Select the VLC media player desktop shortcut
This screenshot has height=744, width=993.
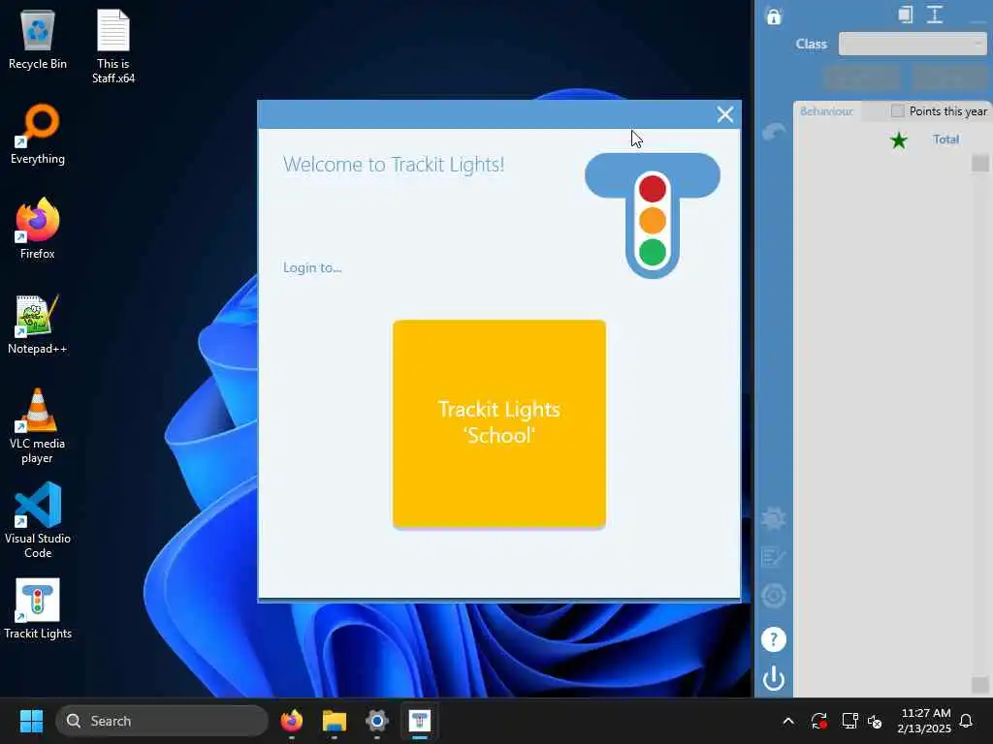point(38,426)
